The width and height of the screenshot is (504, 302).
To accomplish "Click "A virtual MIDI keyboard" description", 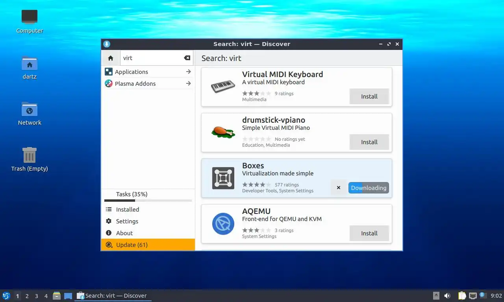I will click(273, 82).
